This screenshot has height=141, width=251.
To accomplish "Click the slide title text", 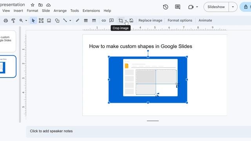I will point(140,46).
